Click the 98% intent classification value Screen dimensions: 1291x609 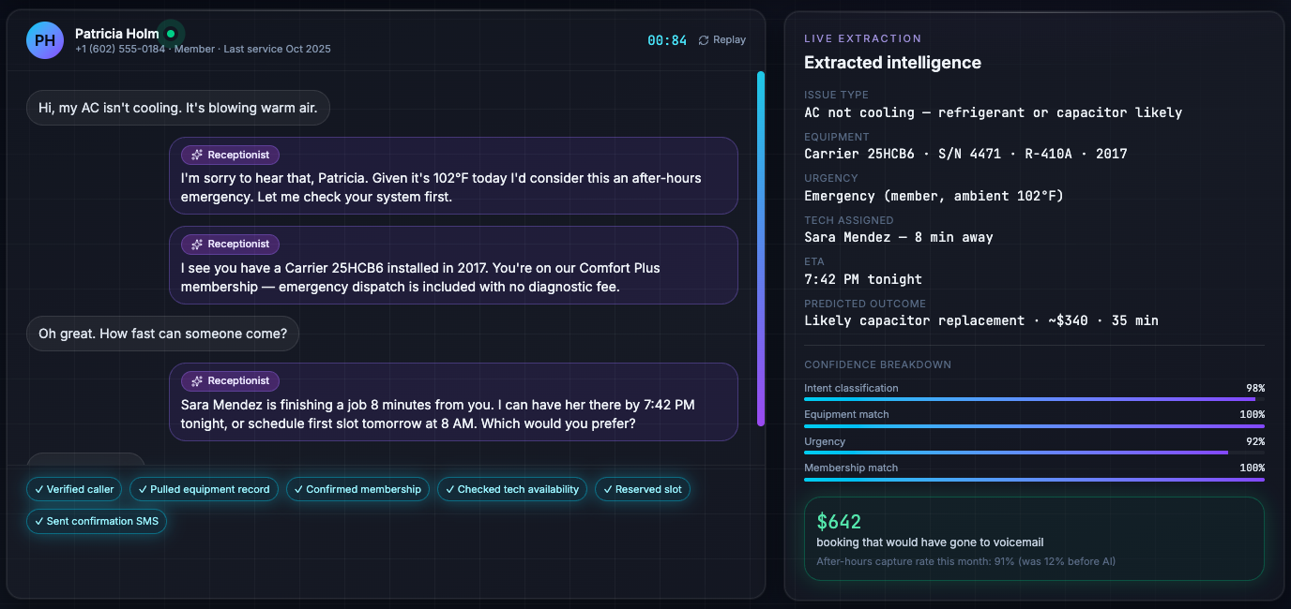pos(1254,388)
